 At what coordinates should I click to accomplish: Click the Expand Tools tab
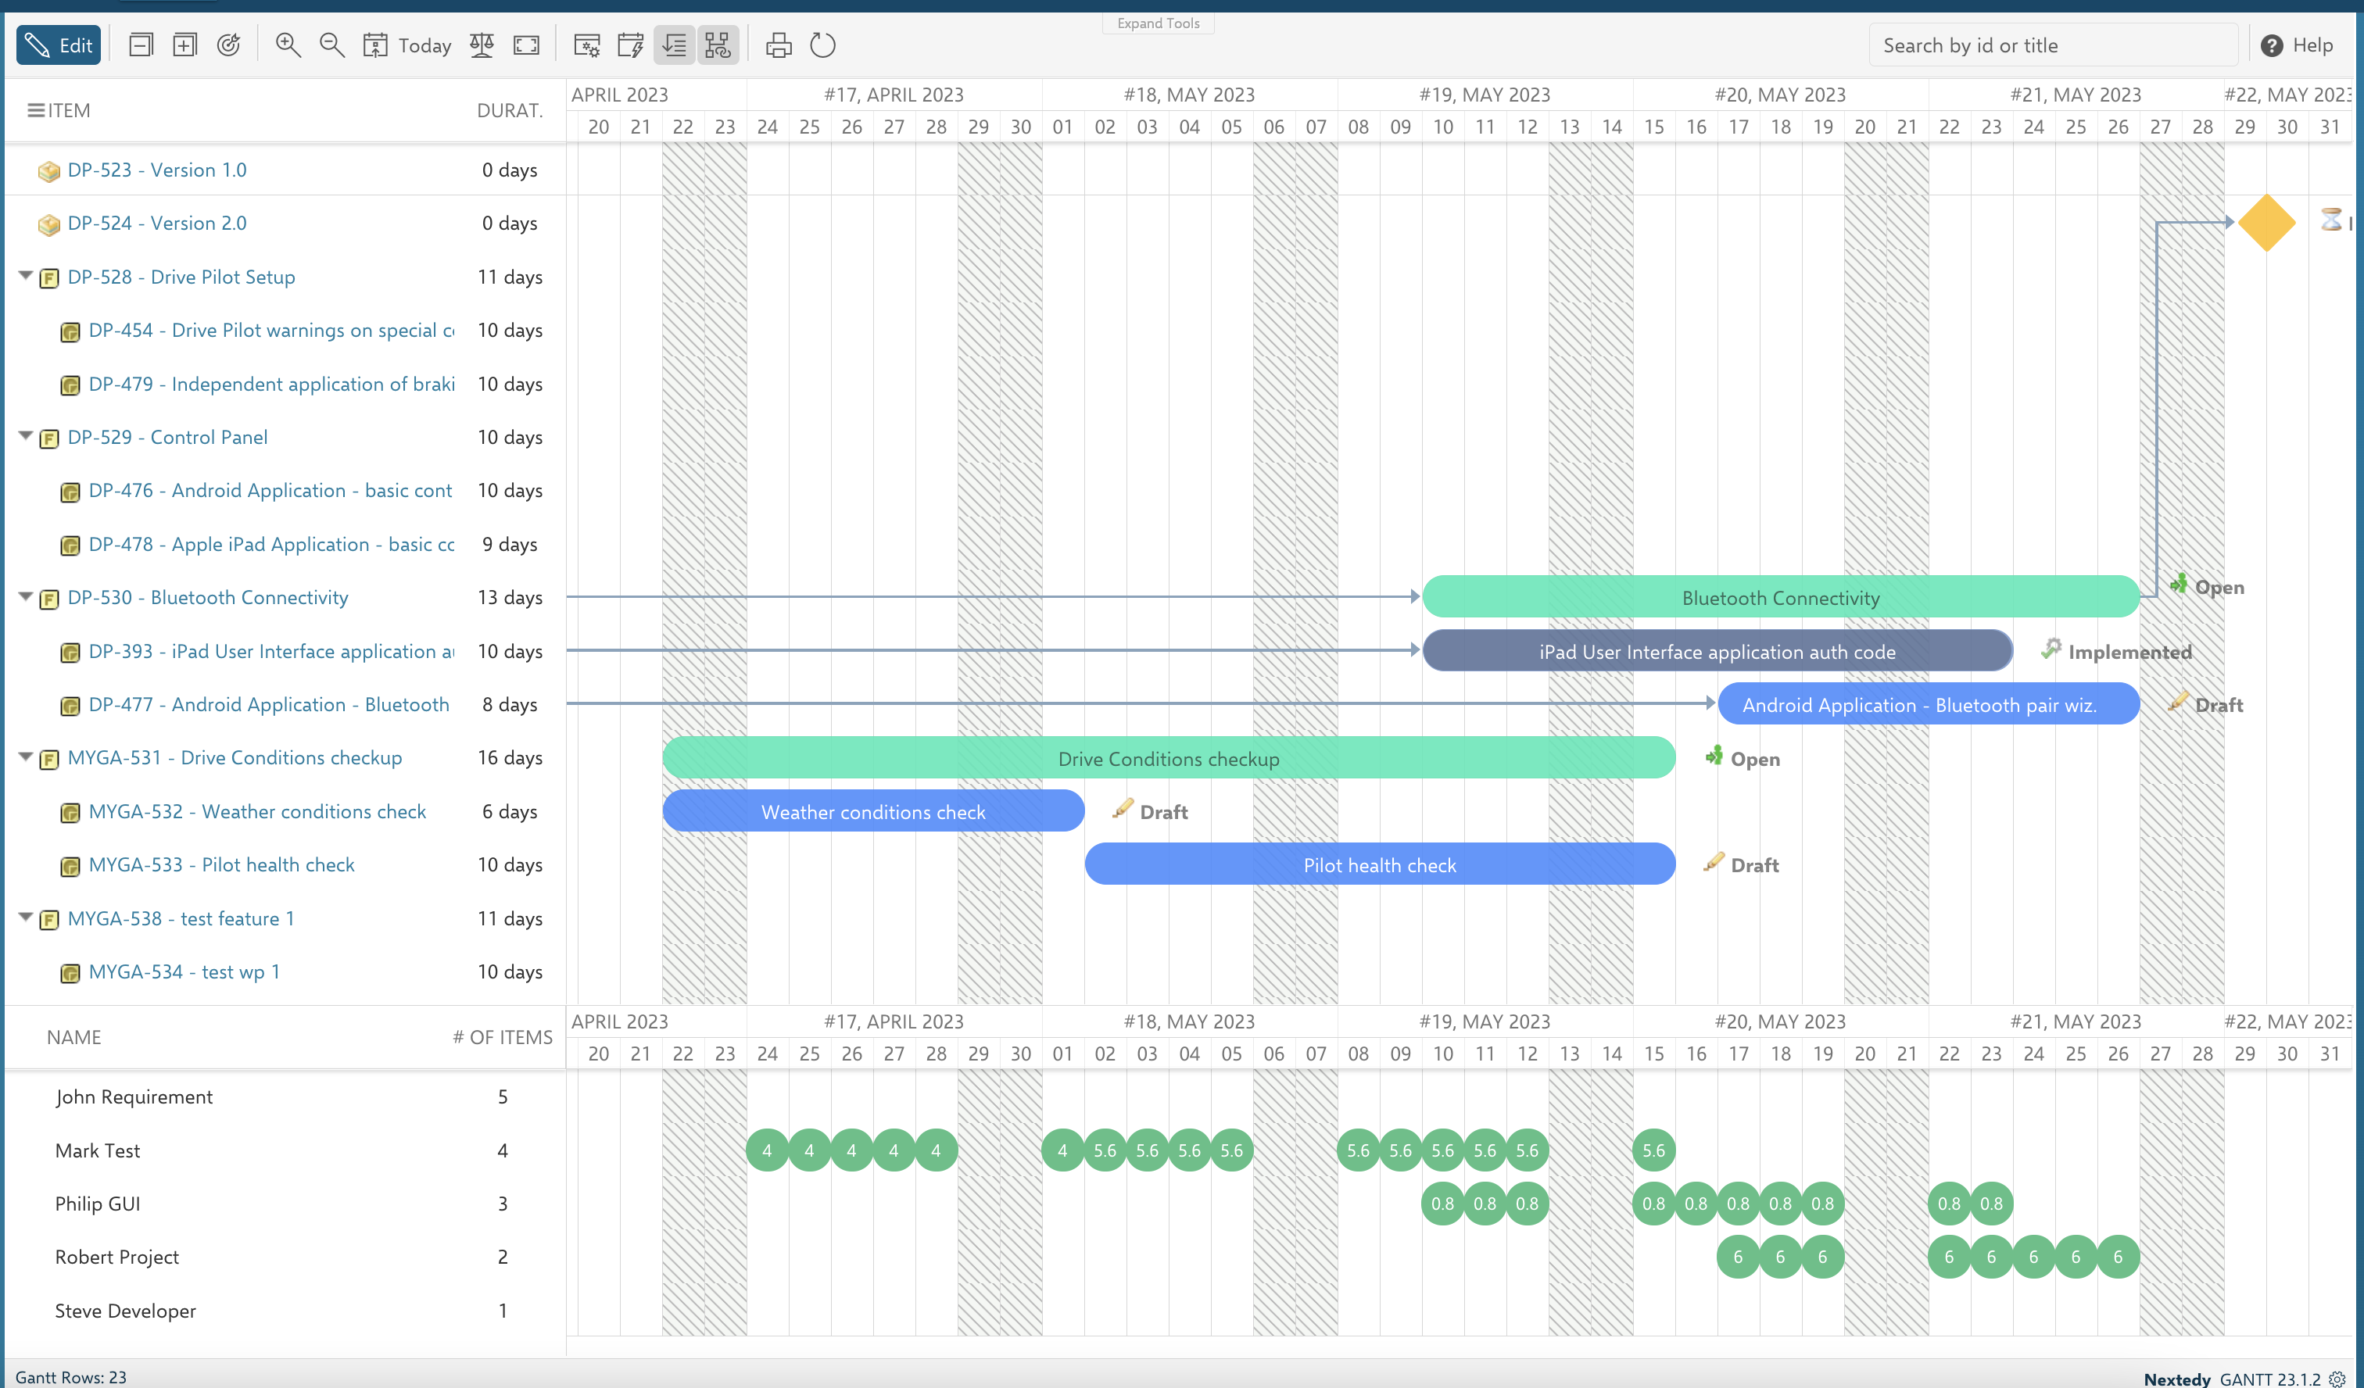pyautogui.click(x=1158, y=23)
